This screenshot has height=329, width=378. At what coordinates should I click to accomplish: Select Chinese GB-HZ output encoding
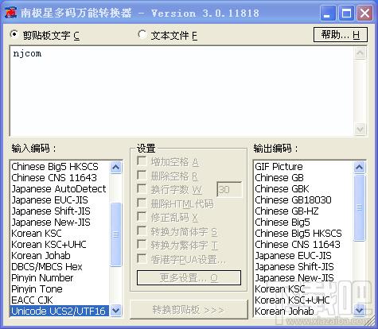click(303, 211)
